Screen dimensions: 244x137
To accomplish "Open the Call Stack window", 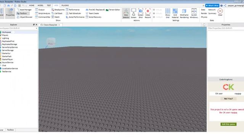I will click(x=57, y=14).
